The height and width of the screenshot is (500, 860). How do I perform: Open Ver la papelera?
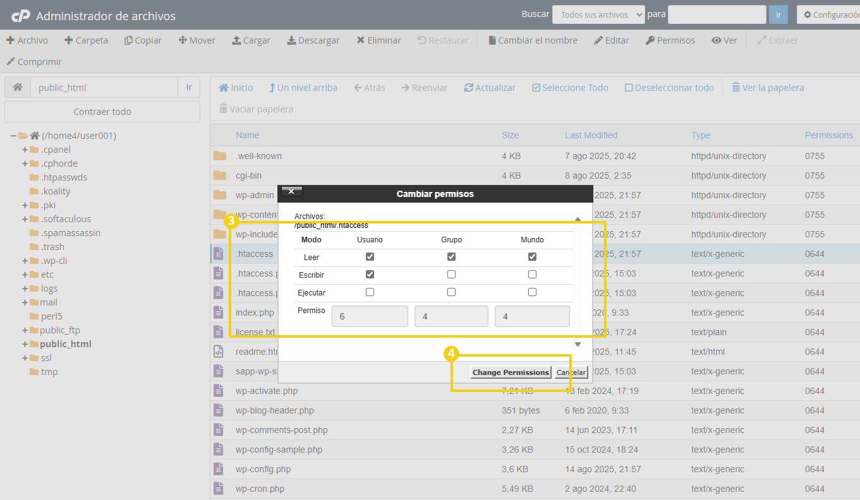click(768, 87)
